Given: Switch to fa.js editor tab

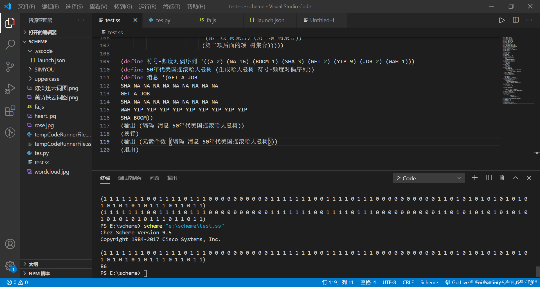Looking at the screenshot, I should [x=218, y=20].
